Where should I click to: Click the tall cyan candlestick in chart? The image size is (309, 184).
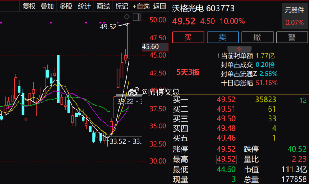tap(58, 79)
